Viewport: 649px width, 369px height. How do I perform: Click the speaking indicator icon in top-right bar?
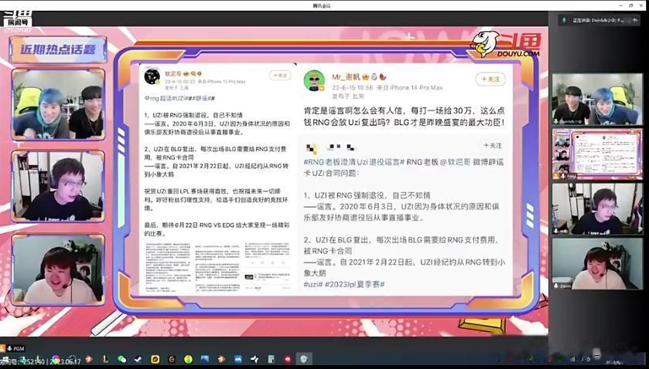(564, 19)
